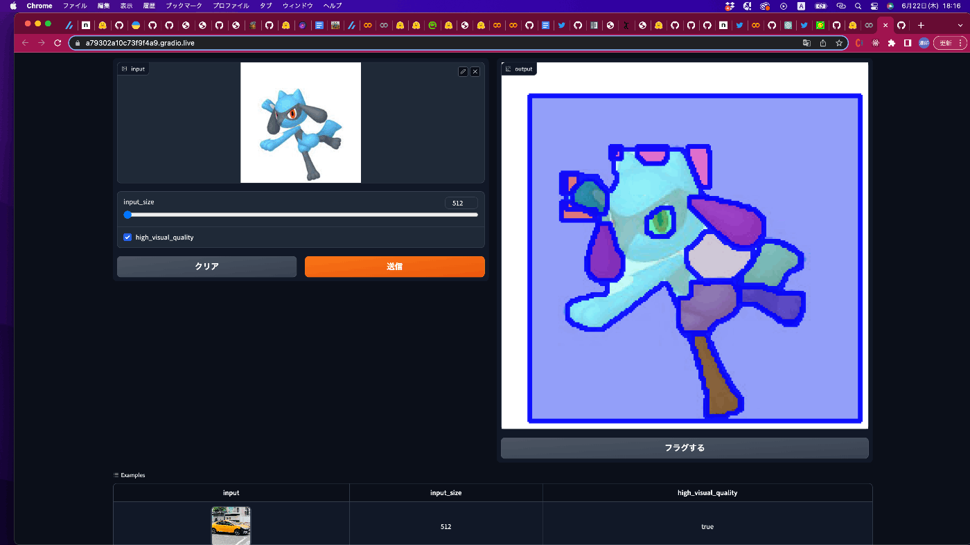
Task: Switch to the first Notion tab
Action: click(x=86, y=25)
